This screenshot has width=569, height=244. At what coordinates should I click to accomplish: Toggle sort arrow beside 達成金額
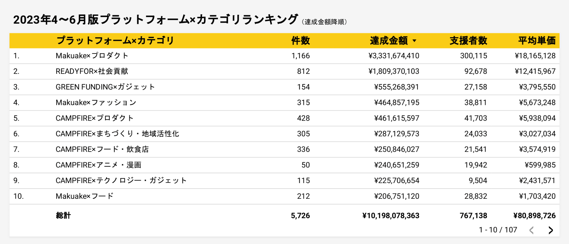coord(414,41)
